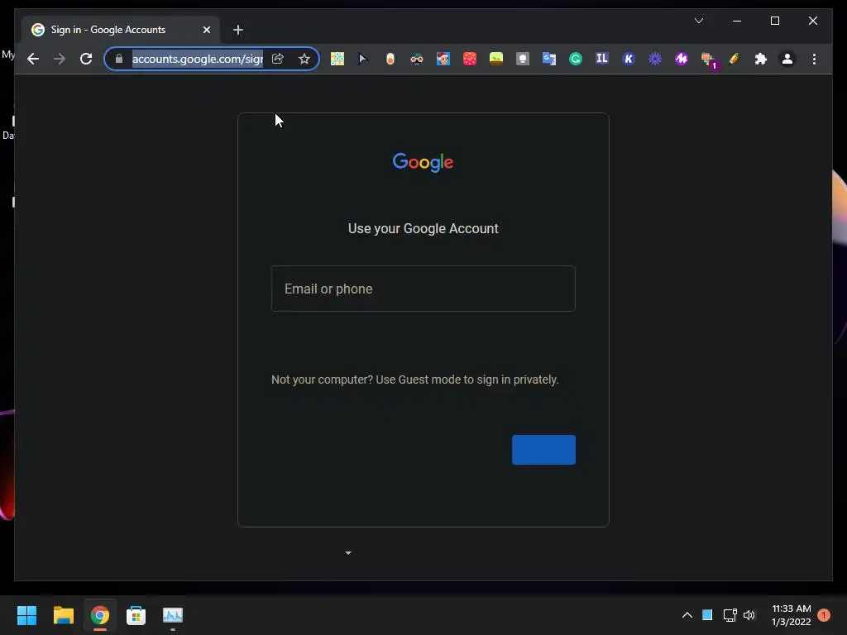Open network settings in the system tray
The height and width of the screenshot is (635, 847).
click(730, 615)
